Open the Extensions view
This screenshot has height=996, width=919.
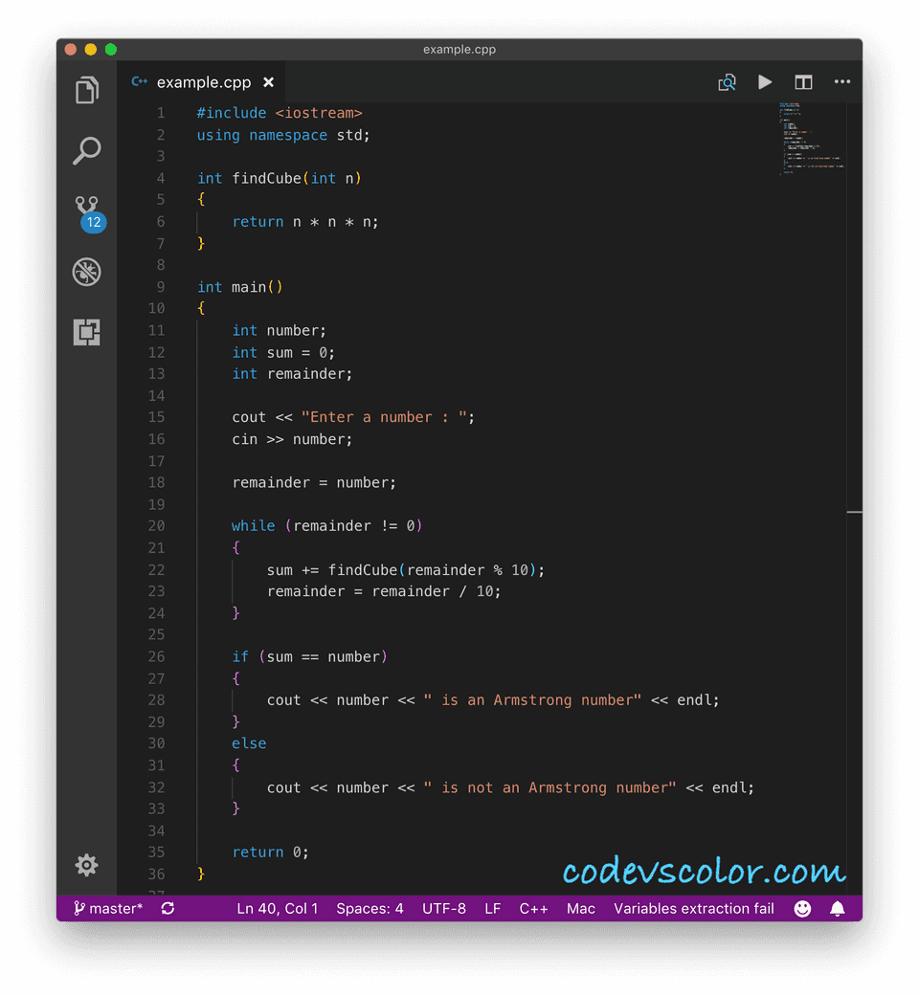[x=86, y=332]
